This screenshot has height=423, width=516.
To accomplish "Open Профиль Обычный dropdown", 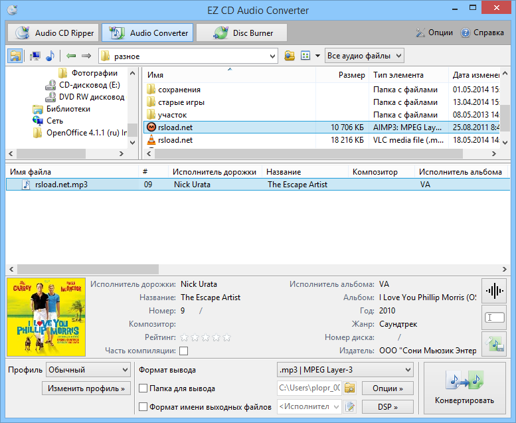I will [88, 370].
